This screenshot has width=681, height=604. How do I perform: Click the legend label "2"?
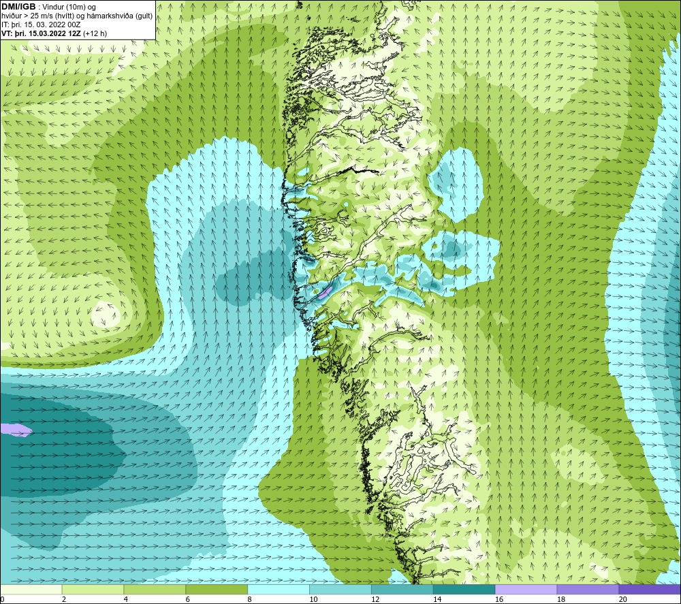64,600
